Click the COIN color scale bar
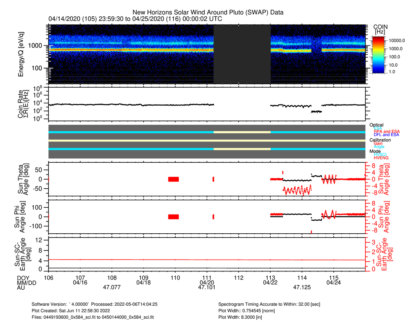The height and width of the screenshot is (324, 420). coord(378,54)
